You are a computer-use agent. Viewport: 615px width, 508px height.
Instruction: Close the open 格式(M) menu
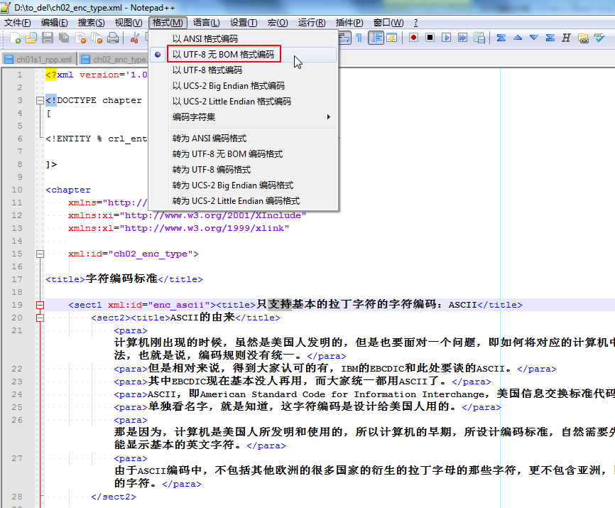168,23
